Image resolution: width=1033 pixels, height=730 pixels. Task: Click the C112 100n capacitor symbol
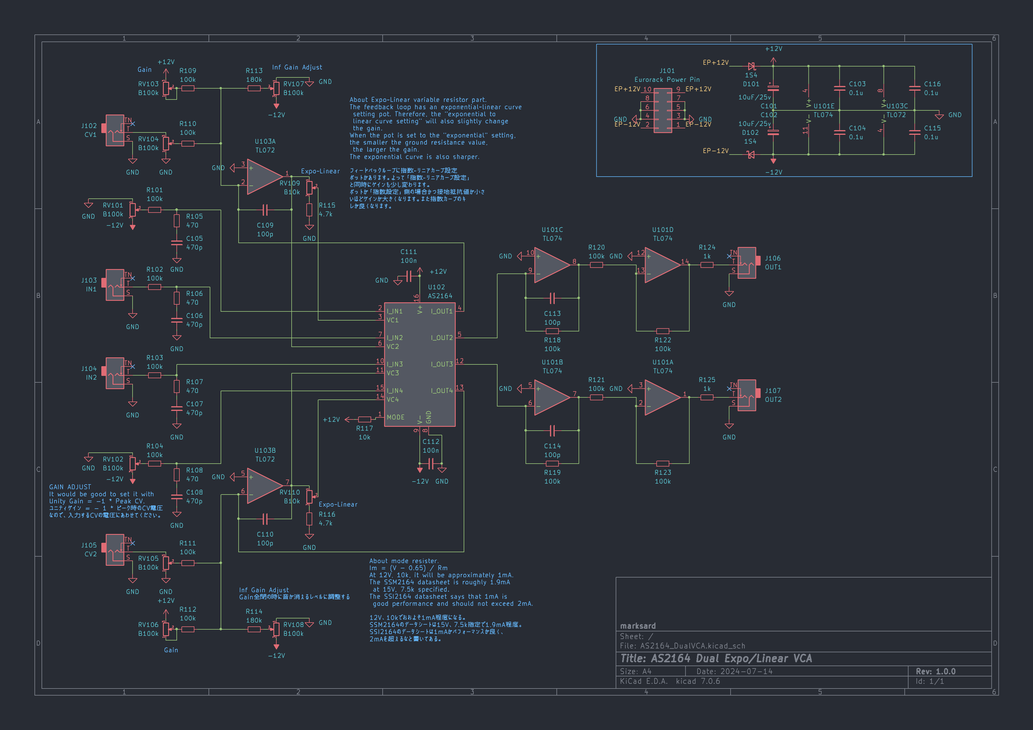coord(431,463)
